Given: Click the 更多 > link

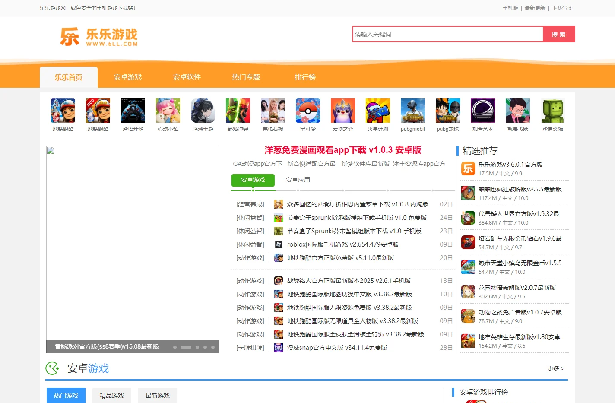Looking at the screenshot, I should click(556, 368).
